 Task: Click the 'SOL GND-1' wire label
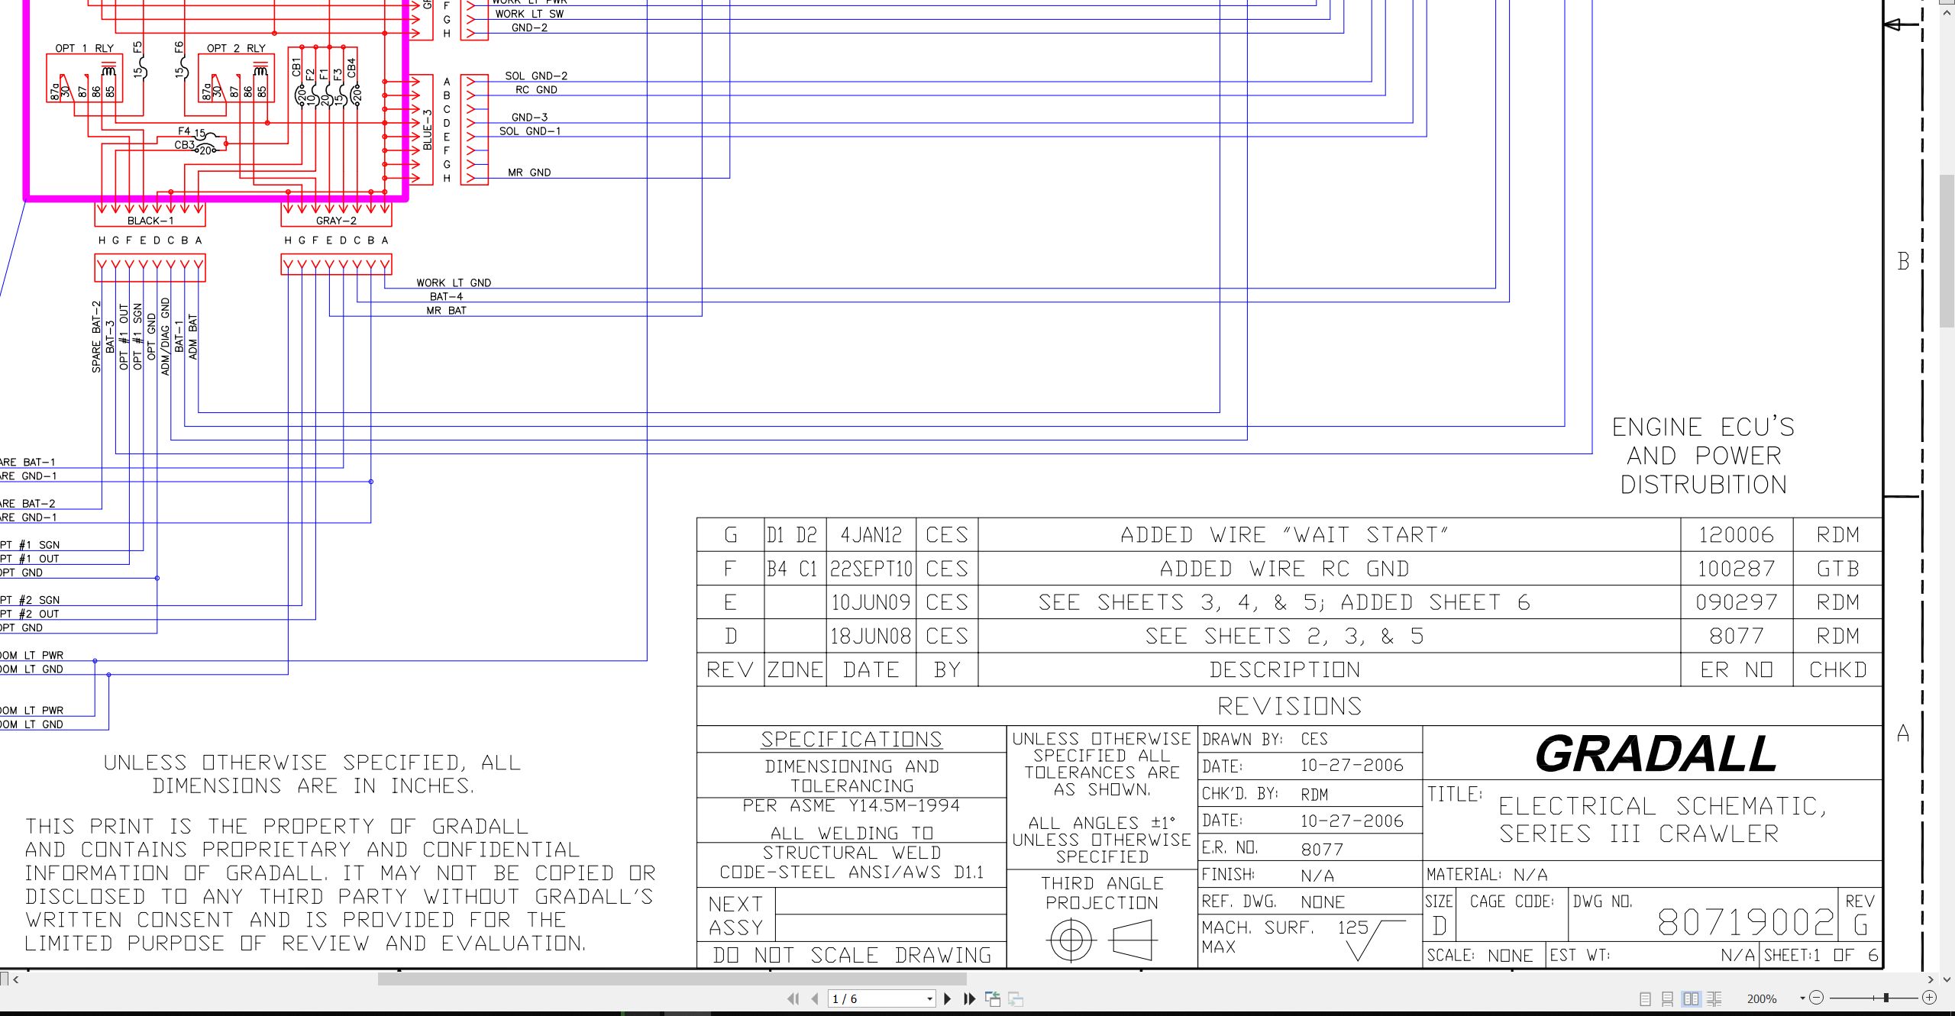tap(530, 131)
